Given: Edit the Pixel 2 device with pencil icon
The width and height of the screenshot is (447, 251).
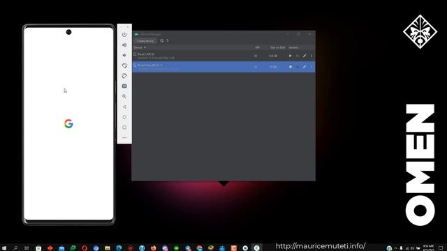Looking at the screenshot, I should click(x=305, y=56).
